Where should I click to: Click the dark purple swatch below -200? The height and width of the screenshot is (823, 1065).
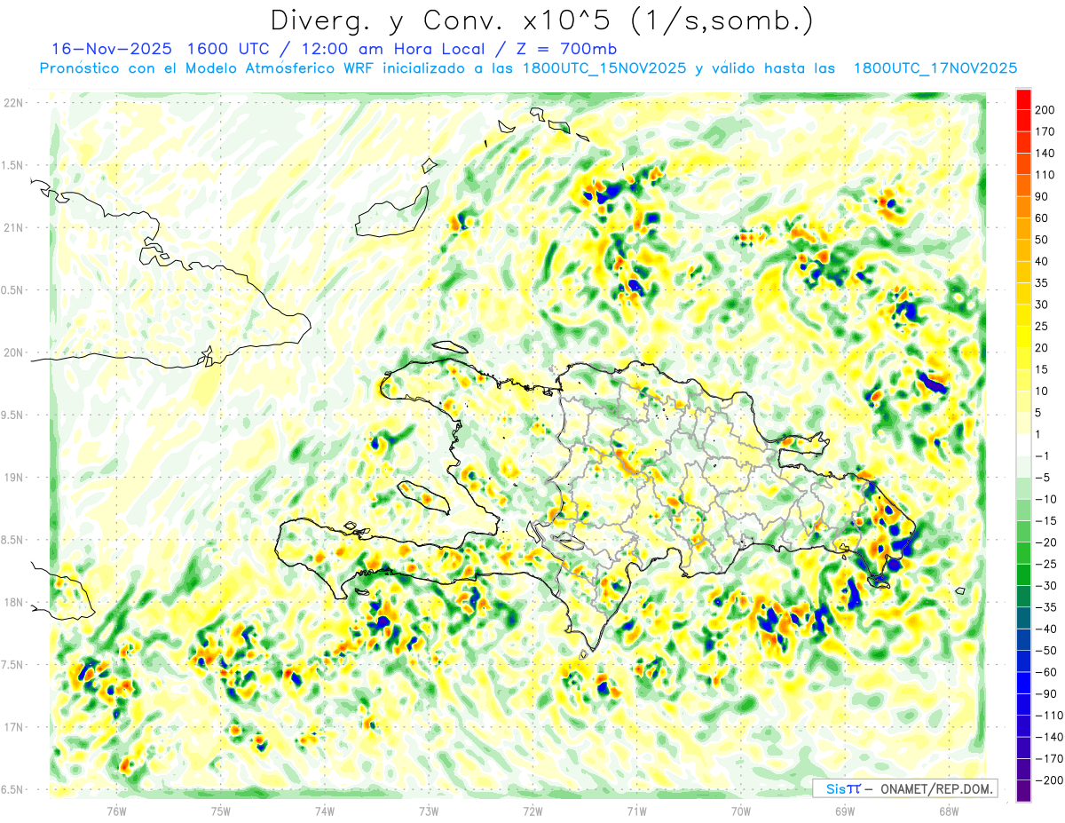(1024, 790)
